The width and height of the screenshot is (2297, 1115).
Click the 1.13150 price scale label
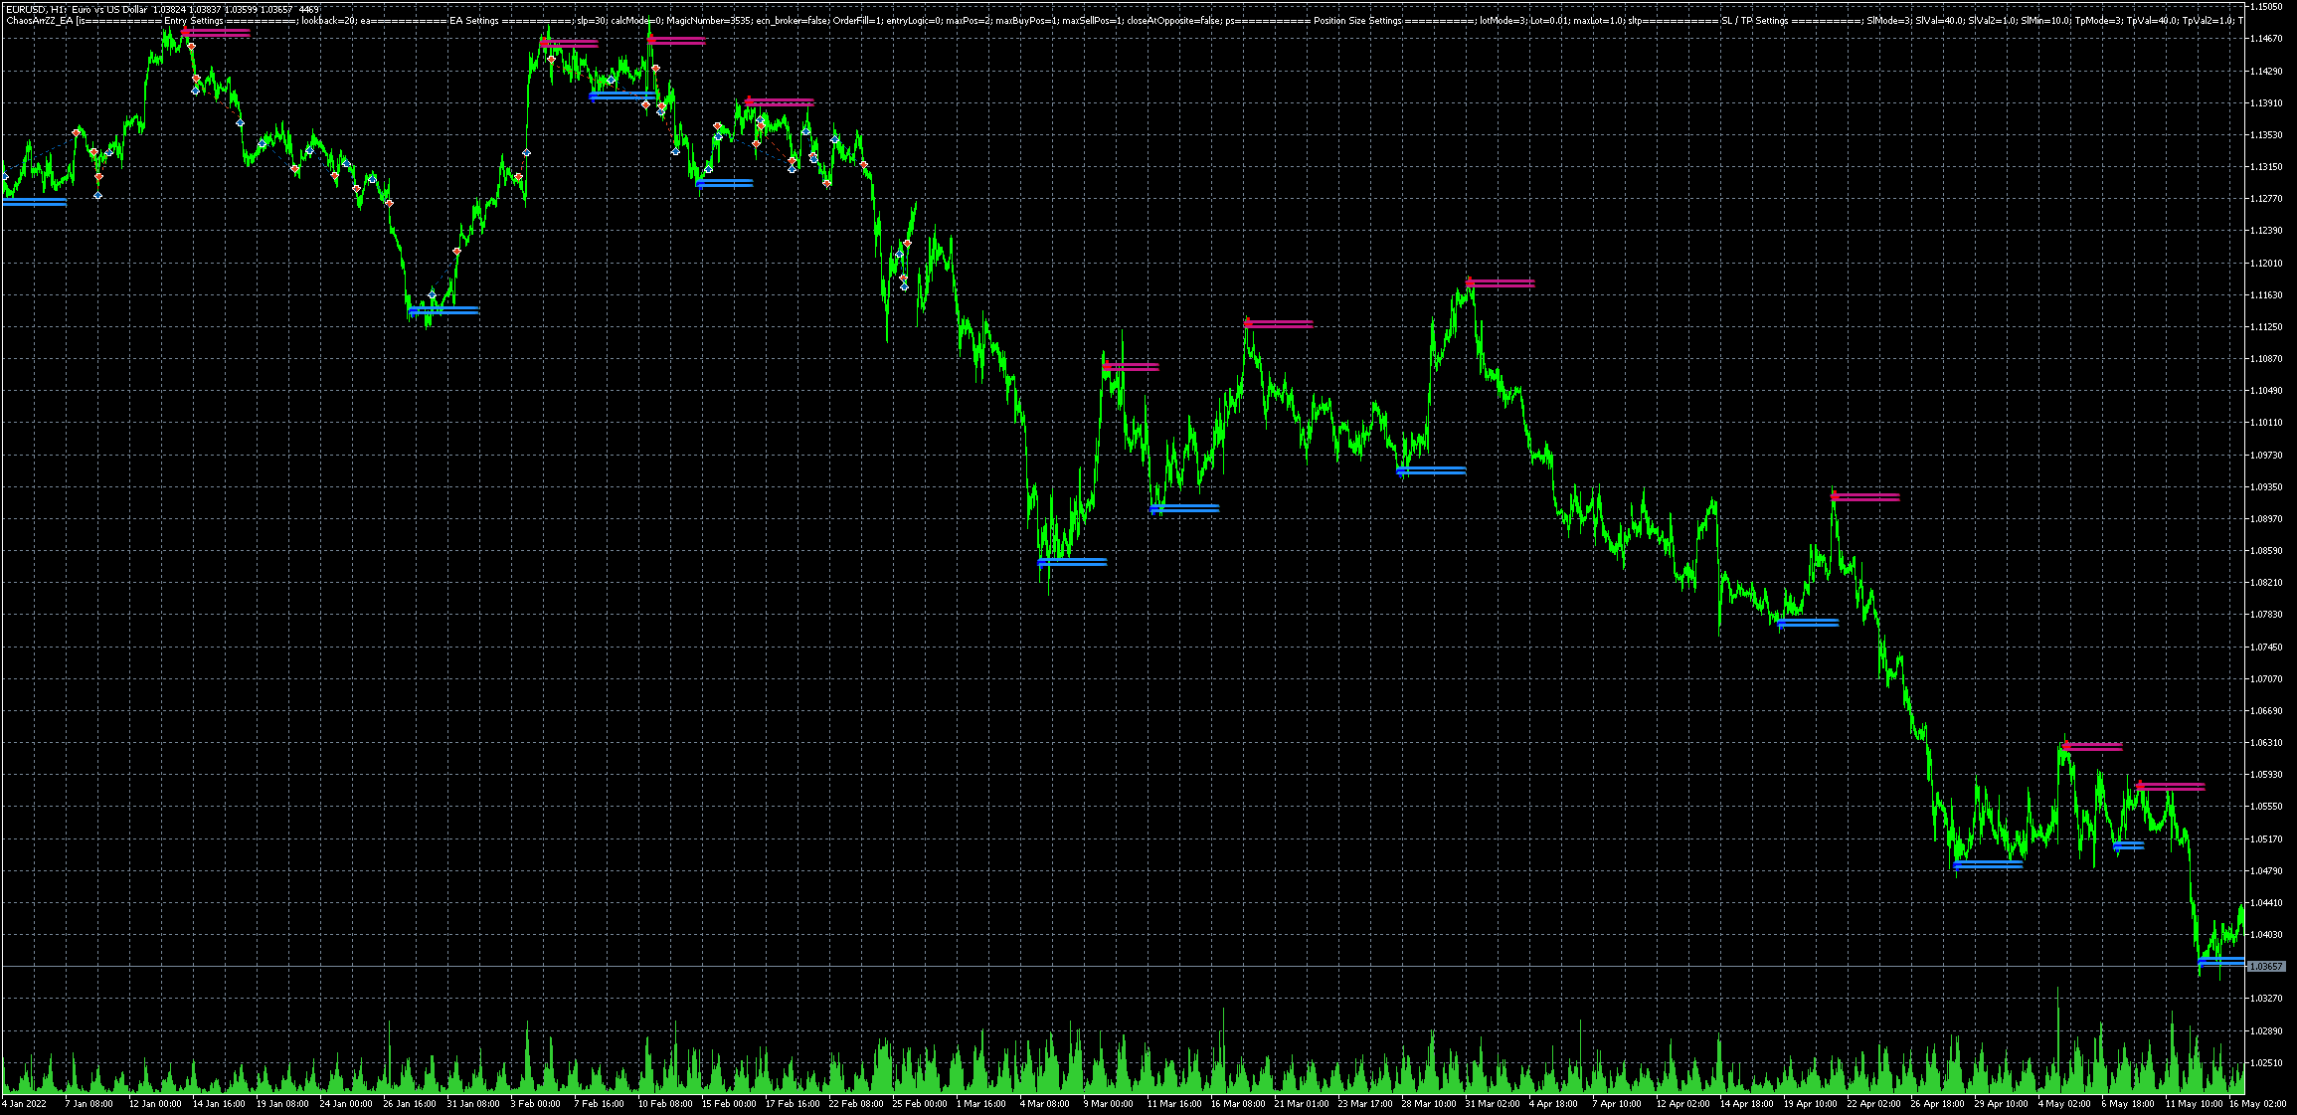2266,166
